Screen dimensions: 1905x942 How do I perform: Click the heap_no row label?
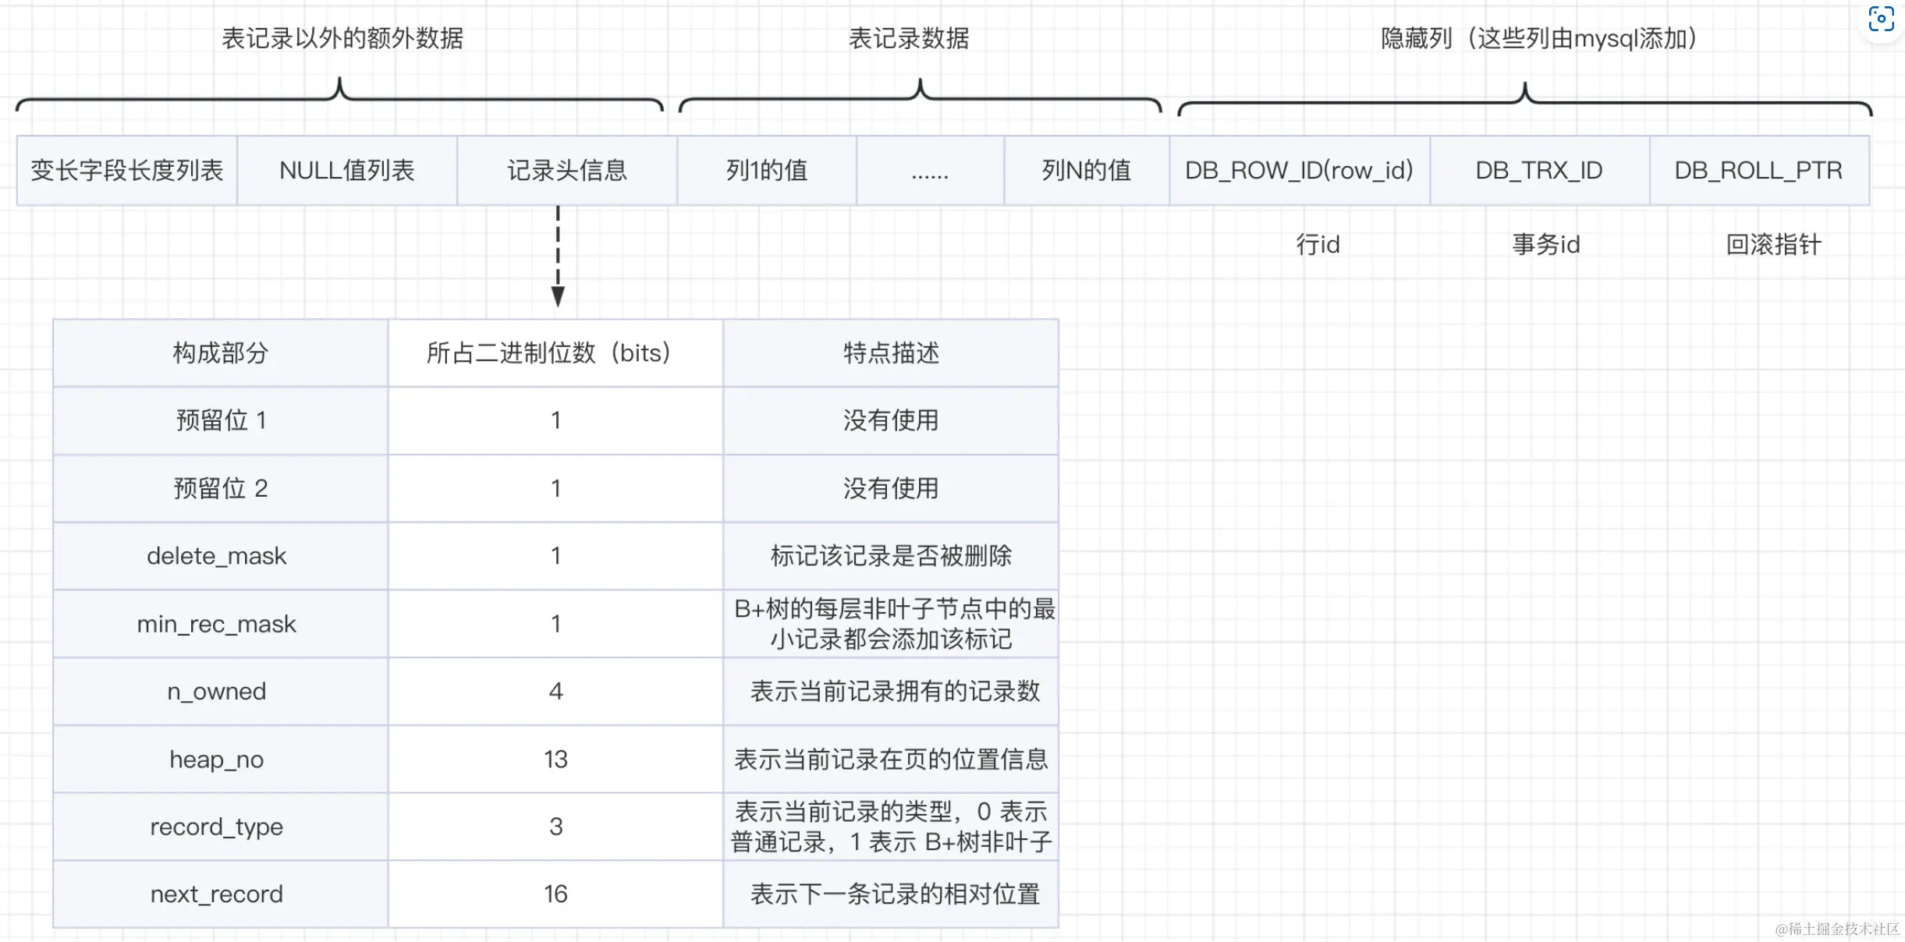click(217, 760)
